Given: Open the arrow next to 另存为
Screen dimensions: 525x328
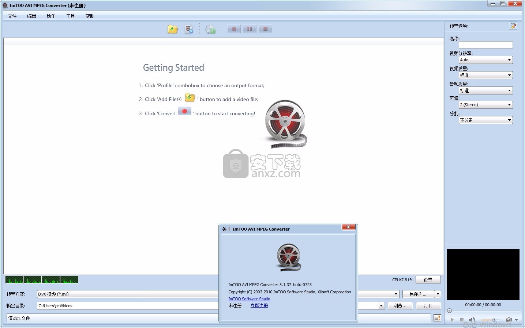Looking at the screenshot, I should pyautogui.click(x=438, y=294).
